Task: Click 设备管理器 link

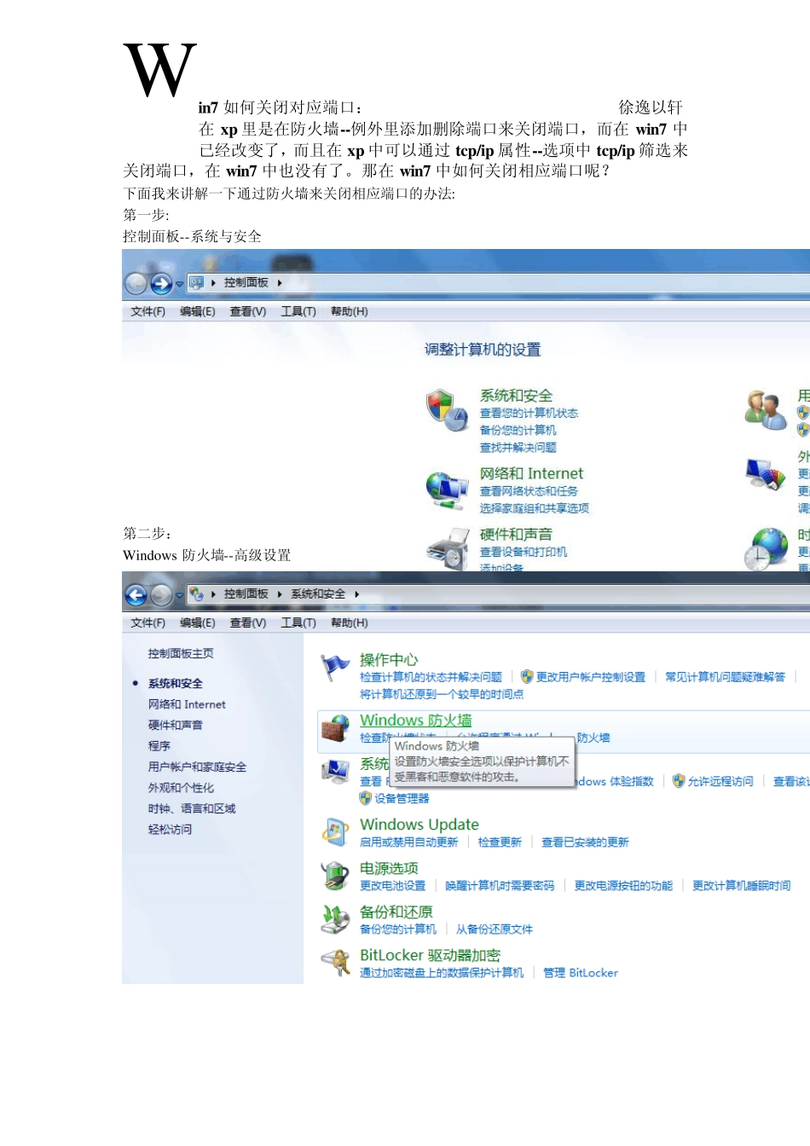Action: [x=402, y=799]
